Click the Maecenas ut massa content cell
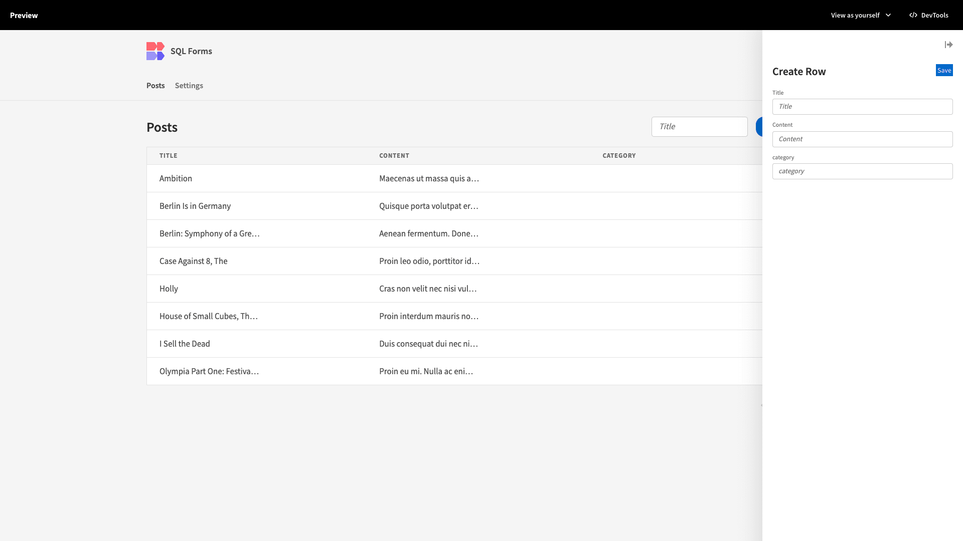This screenshot has width=963, height=541. tap(429, 178)
